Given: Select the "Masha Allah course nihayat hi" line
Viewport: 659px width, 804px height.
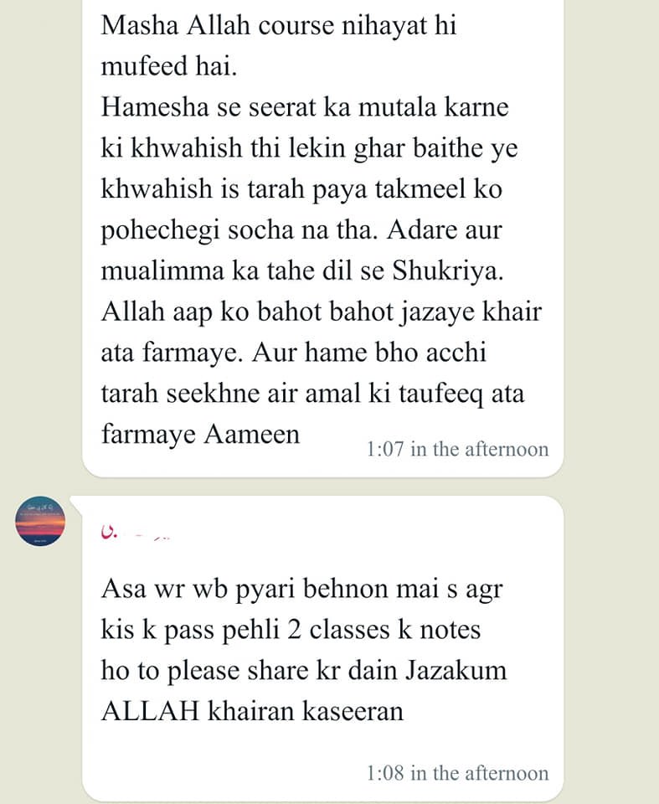Looking at the screenshot, I should pos(279,25).
